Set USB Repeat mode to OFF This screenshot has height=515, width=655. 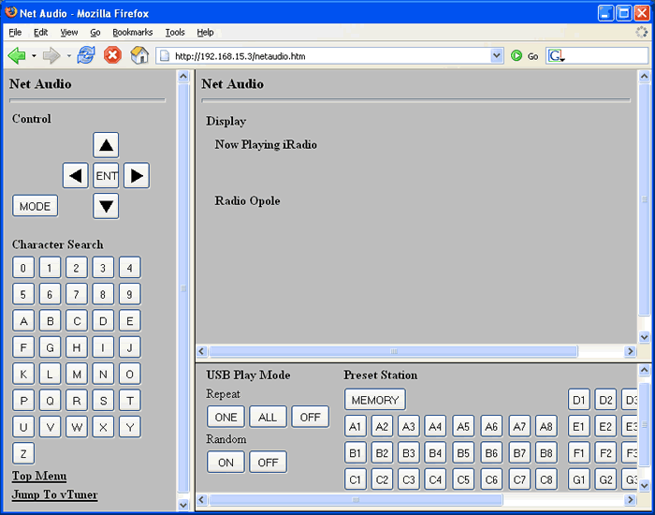(310, 417)
